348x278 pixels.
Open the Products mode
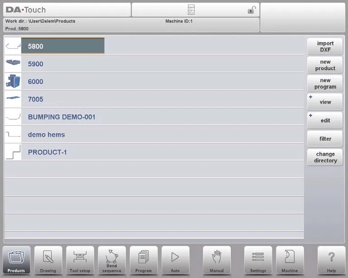[16, 260]
